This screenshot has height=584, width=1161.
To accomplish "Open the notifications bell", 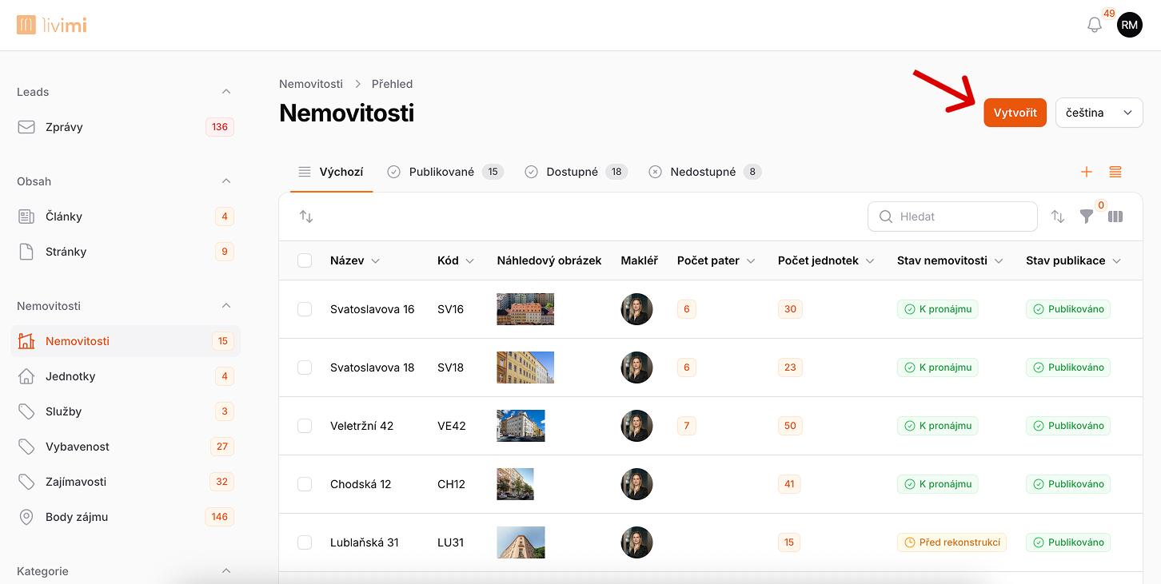I will pos(1095,25).
